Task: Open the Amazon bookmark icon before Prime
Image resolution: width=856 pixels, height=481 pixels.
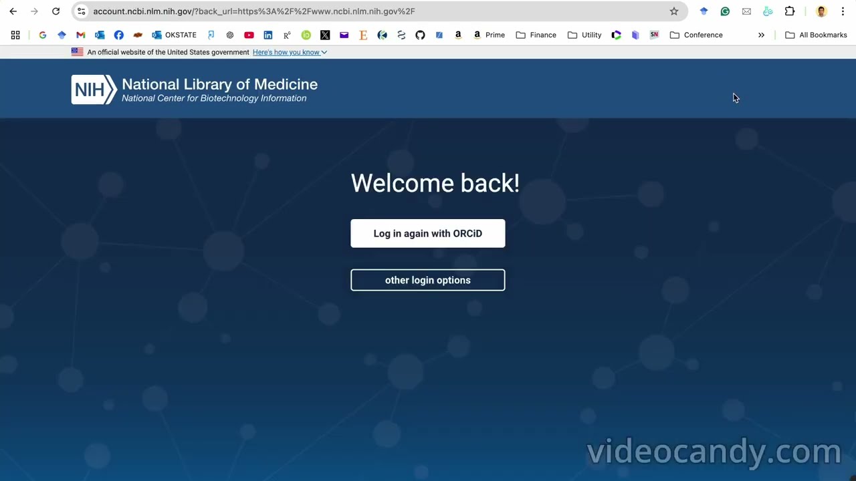Action: coord(458,35)
